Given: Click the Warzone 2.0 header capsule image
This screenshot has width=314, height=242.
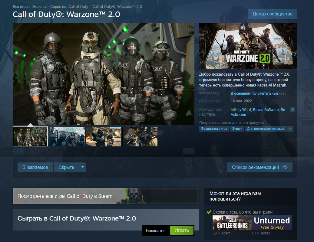Looking at the screenshot, I should pos(248,46).
